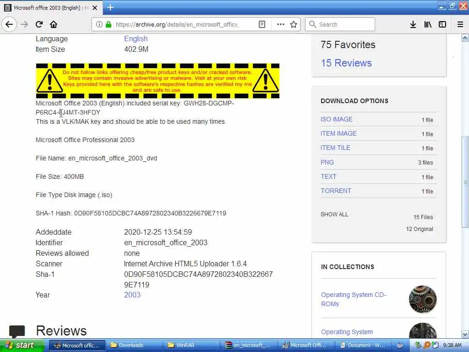
Task: Click the Reviews speech bubble icon
Action: tap(17, 332)
